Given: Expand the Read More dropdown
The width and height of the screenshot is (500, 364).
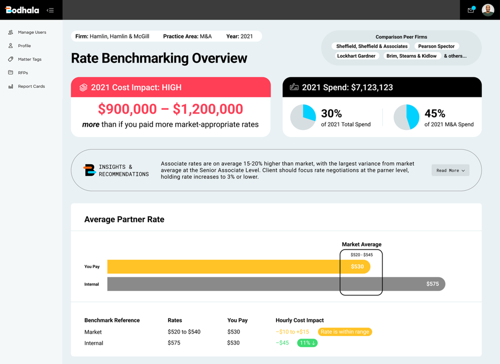Looking at the screenshot, I should [450, 170].
